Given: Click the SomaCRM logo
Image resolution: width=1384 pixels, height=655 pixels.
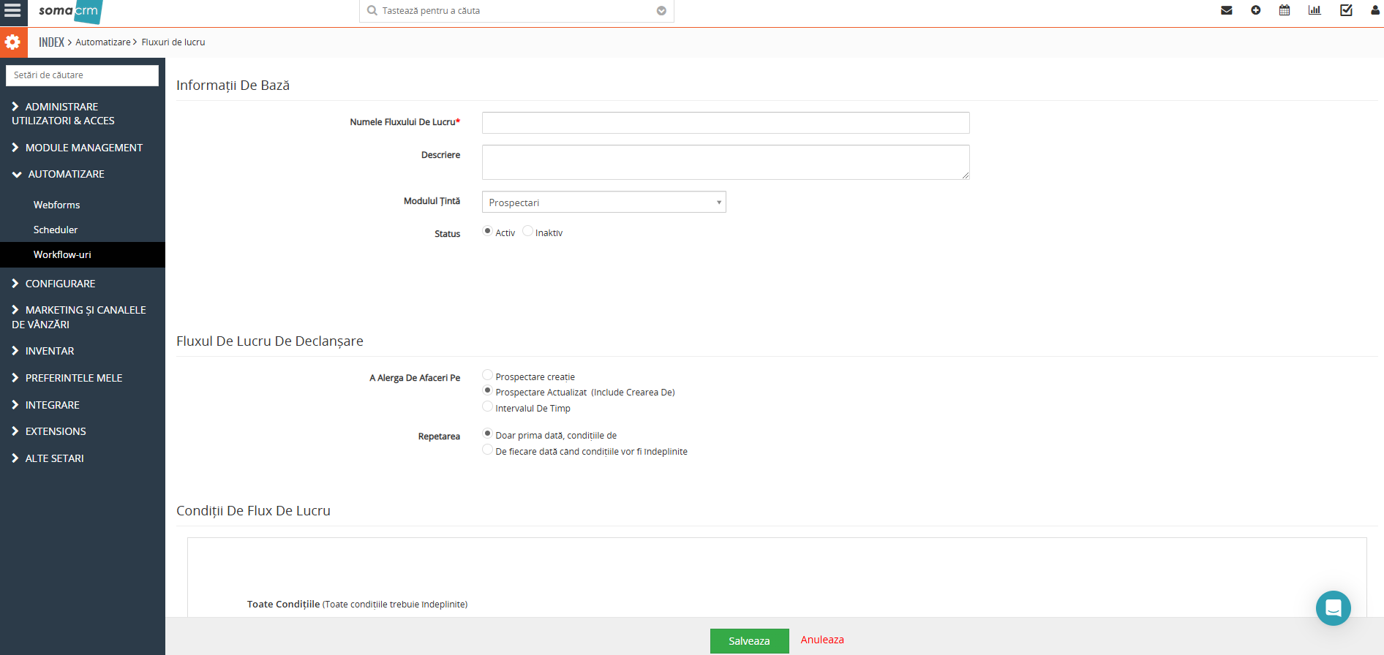Looking at the screenshot, I should click(x=69, y=11).
